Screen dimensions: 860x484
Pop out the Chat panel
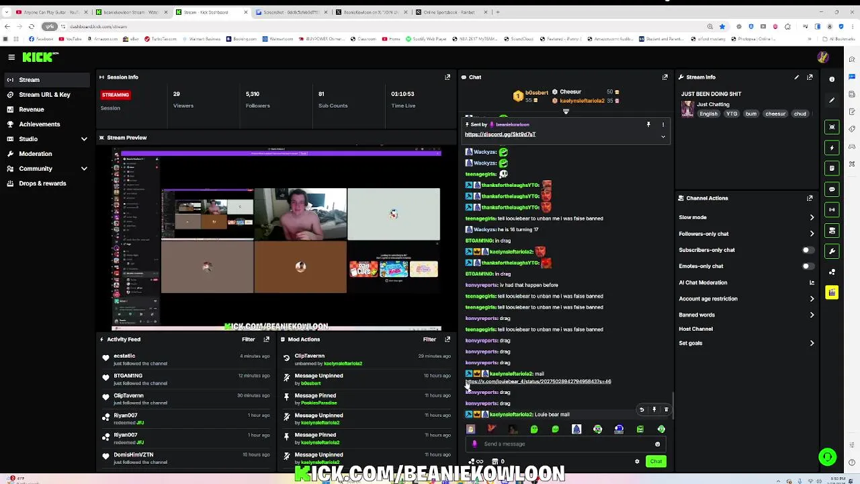[x=665, y=77]
